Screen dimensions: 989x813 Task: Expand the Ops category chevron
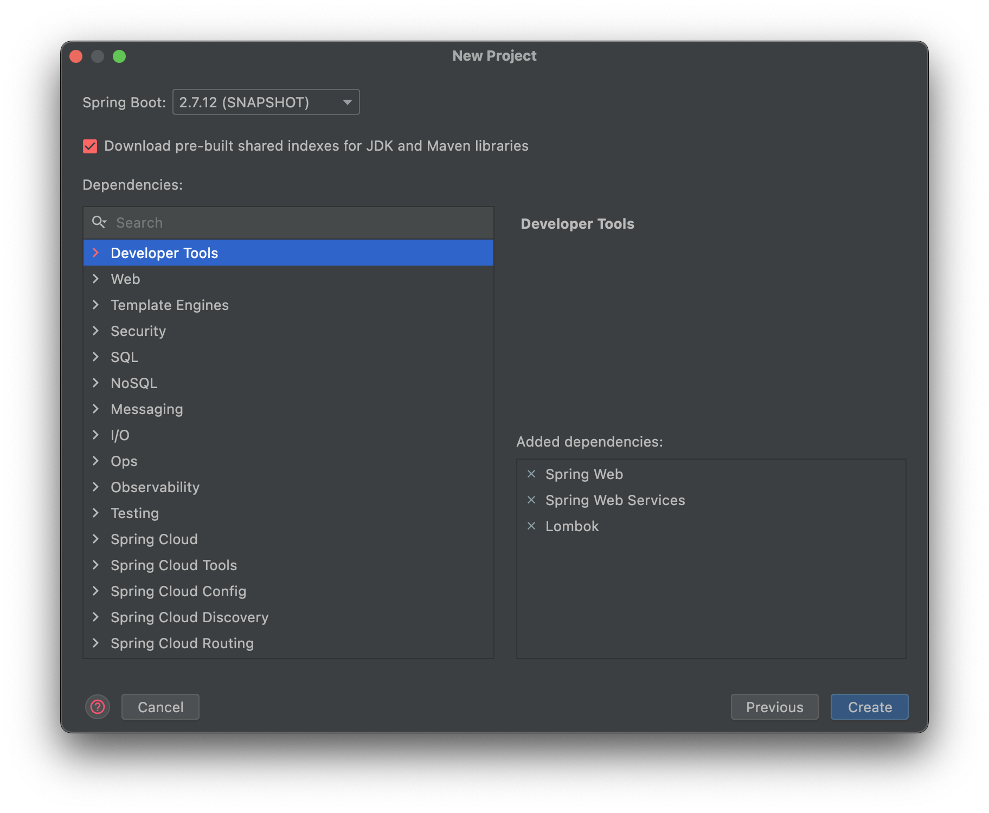point(96,461)
